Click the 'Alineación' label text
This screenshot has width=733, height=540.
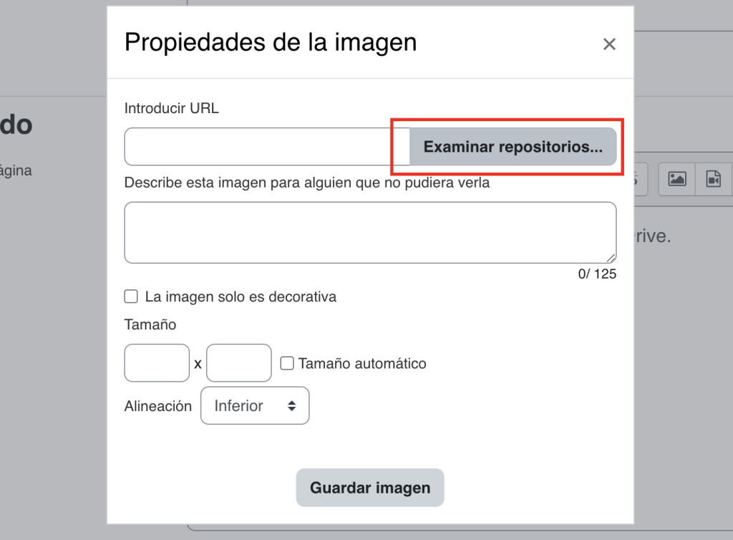click(158, 406)
